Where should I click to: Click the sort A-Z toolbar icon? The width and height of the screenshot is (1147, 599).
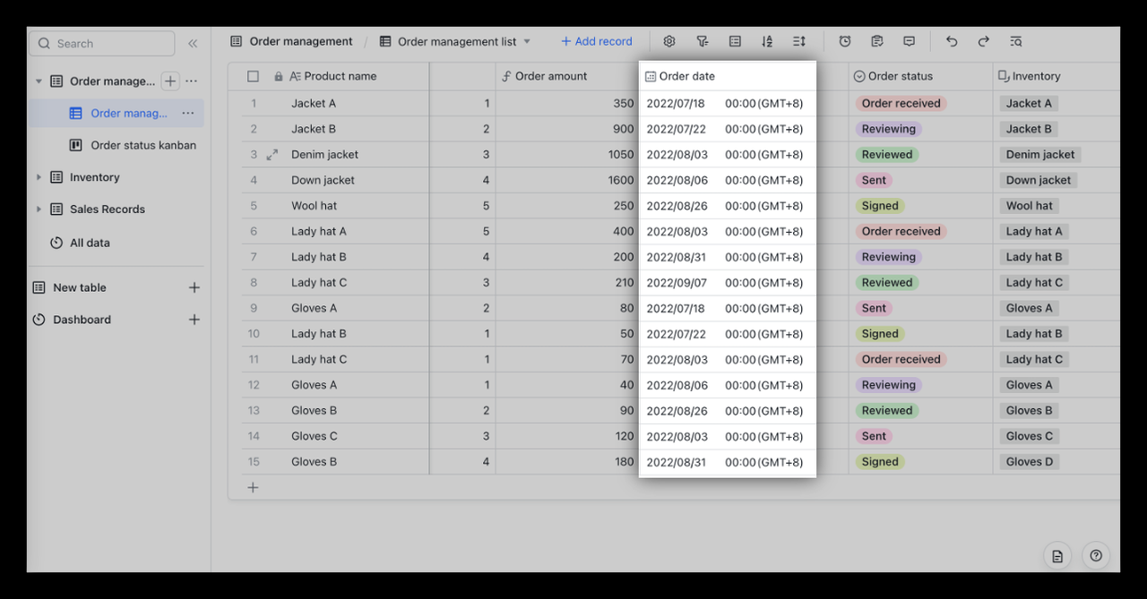(x=767, y=41)
